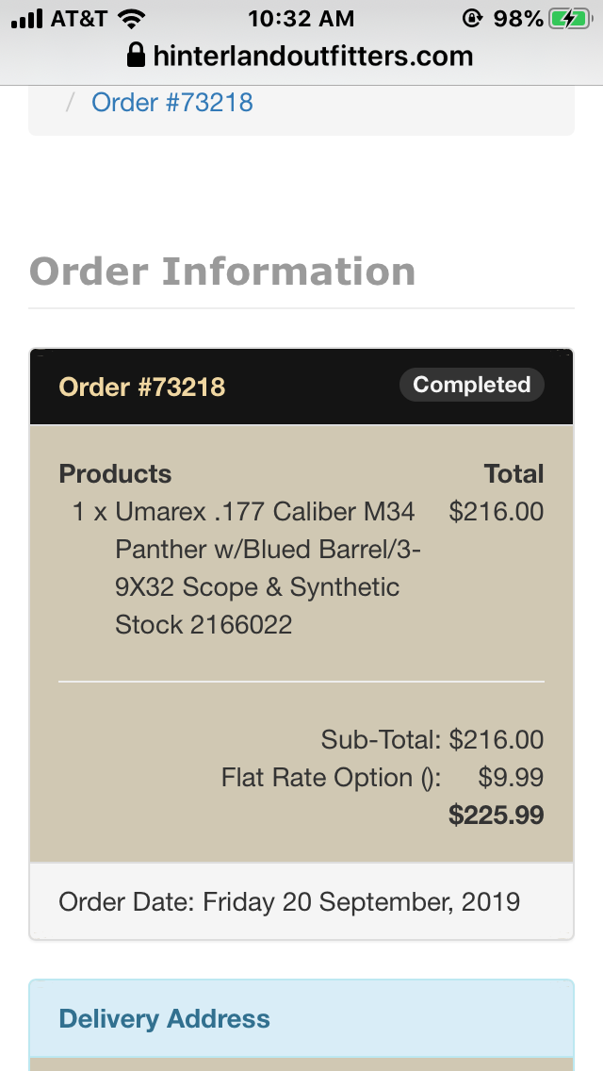Tap the AT&T carrier label
The image size is (603, 1071).
pyautogui.click(x=78, y=19)
